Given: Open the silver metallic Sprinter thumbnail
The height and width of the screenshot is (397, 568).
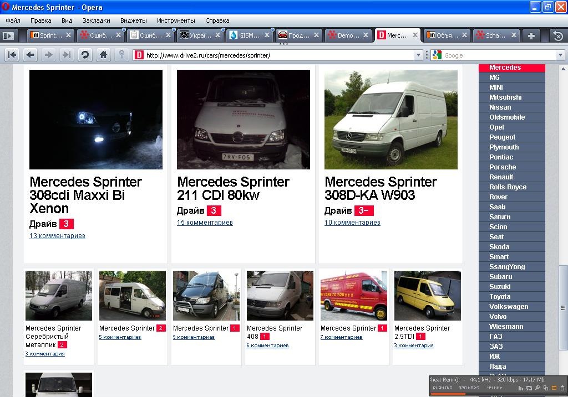Looking at the screenshot, I should pyautogui.click(x=59, y=296).
